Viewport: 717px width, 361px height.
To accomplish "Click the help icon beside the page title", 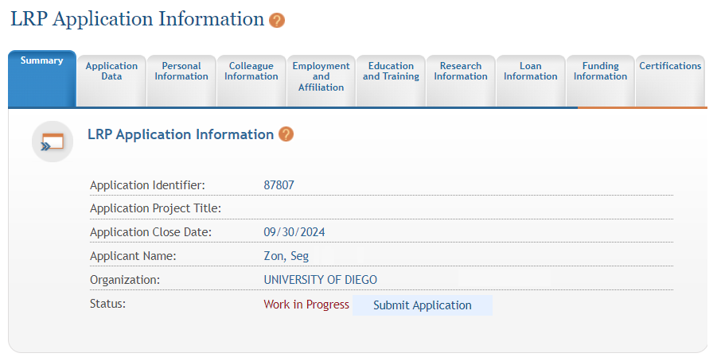I will 277,20.
